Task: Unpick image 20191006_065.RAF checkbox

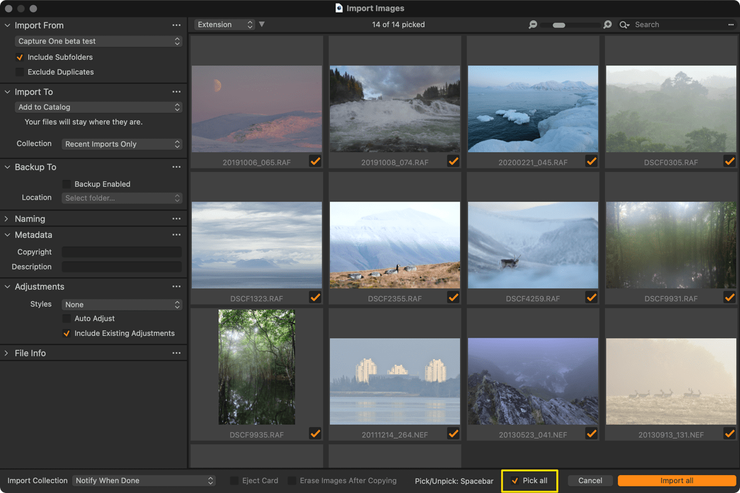Action: coord(315,161)
